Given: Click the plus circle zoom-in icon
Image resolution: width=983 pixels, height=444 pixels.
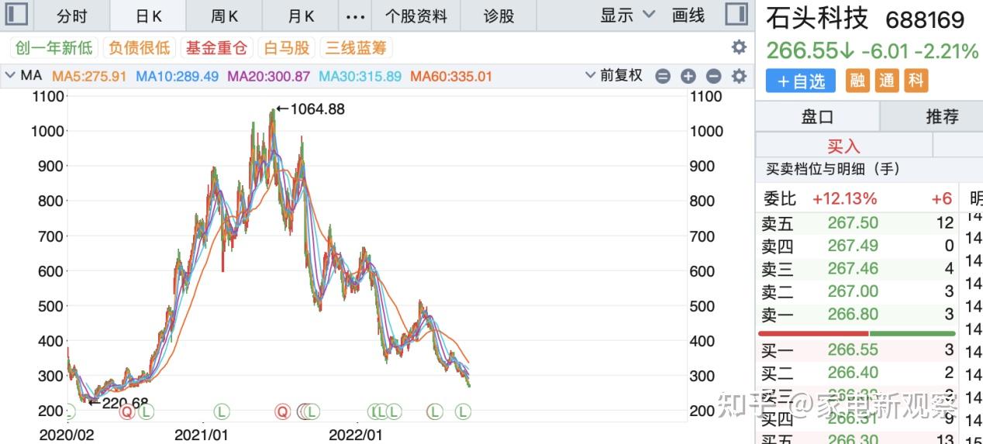Looking at the screenshot, I should (x=688, y=76).
